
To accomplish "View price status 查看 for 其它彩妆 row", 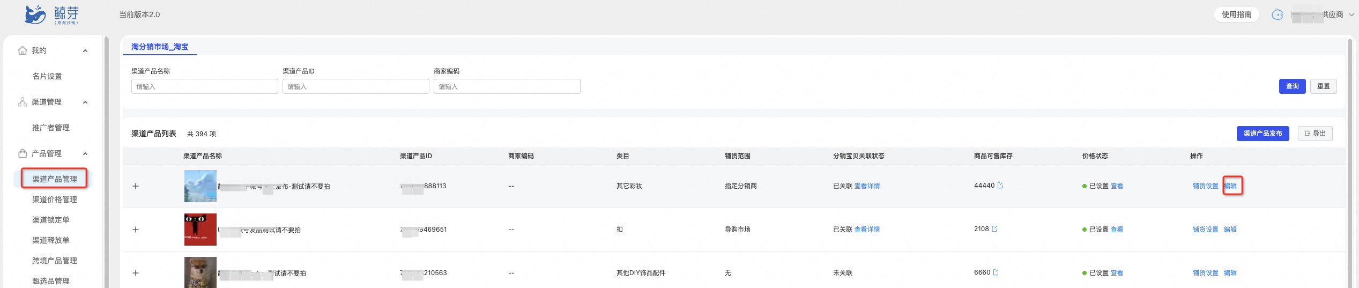I will [1117, 186].
